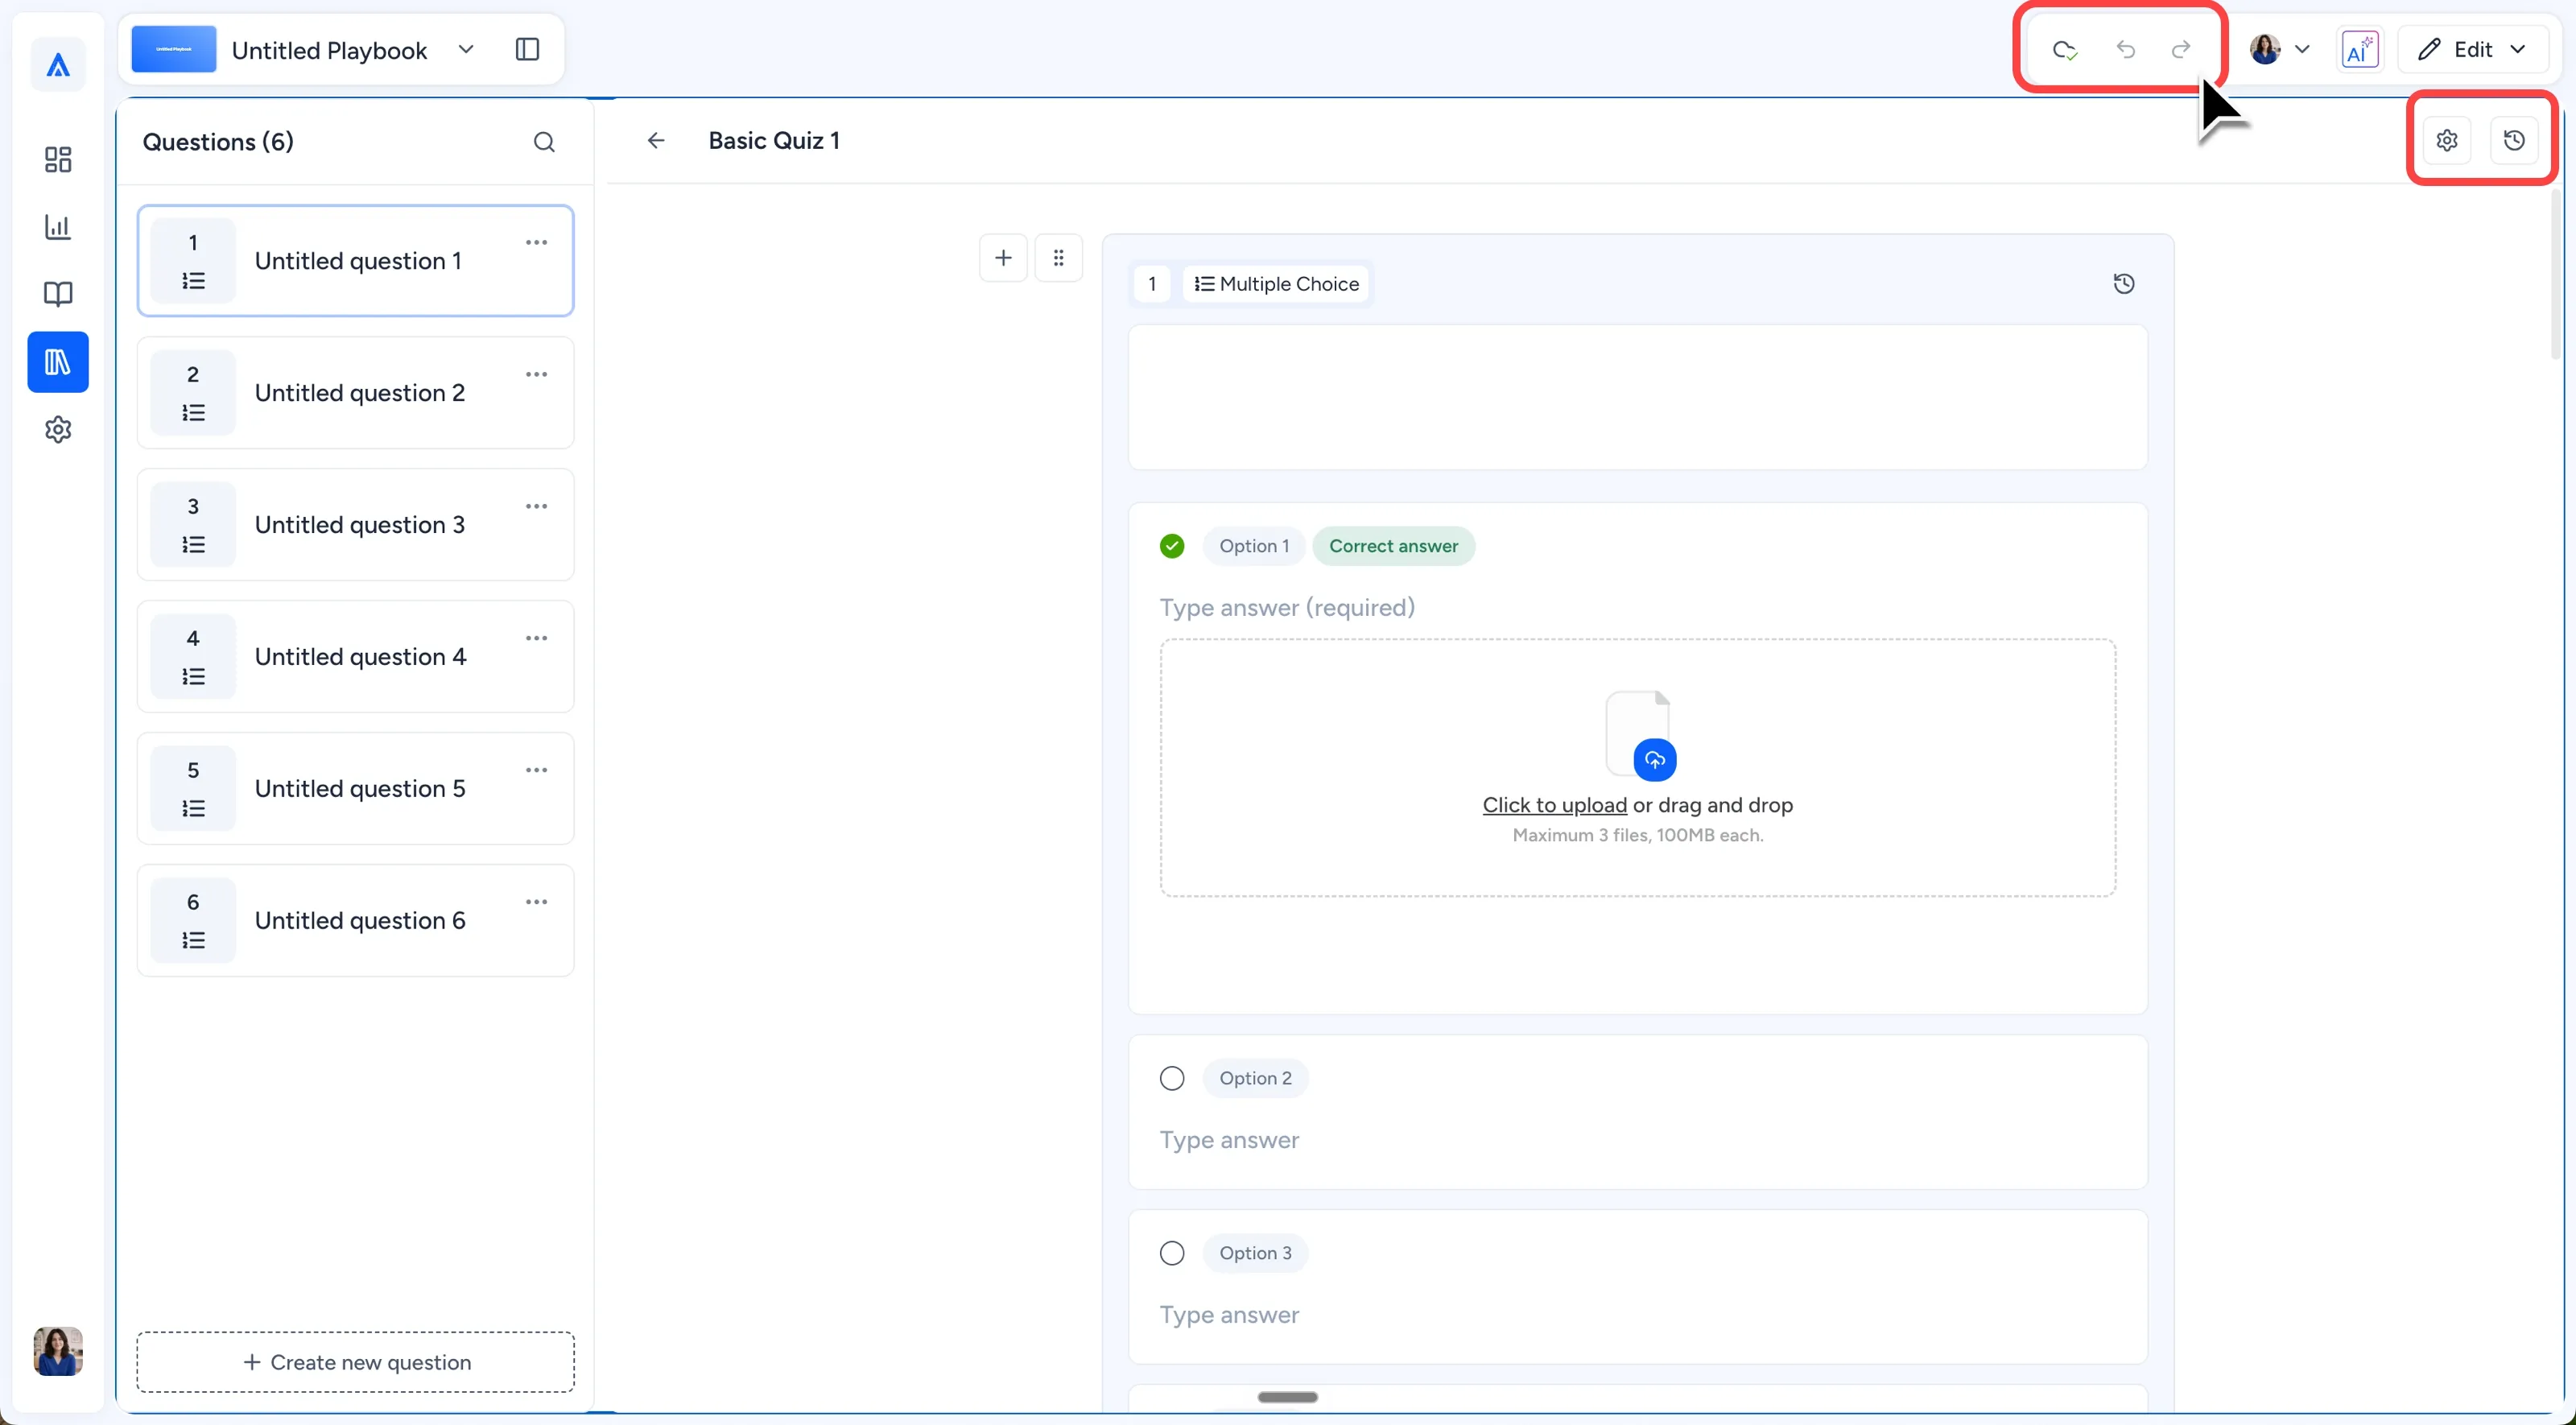Open history for the Multiple Choice question
This screenshot has width=2576, height=1425.
(2124, 284)
